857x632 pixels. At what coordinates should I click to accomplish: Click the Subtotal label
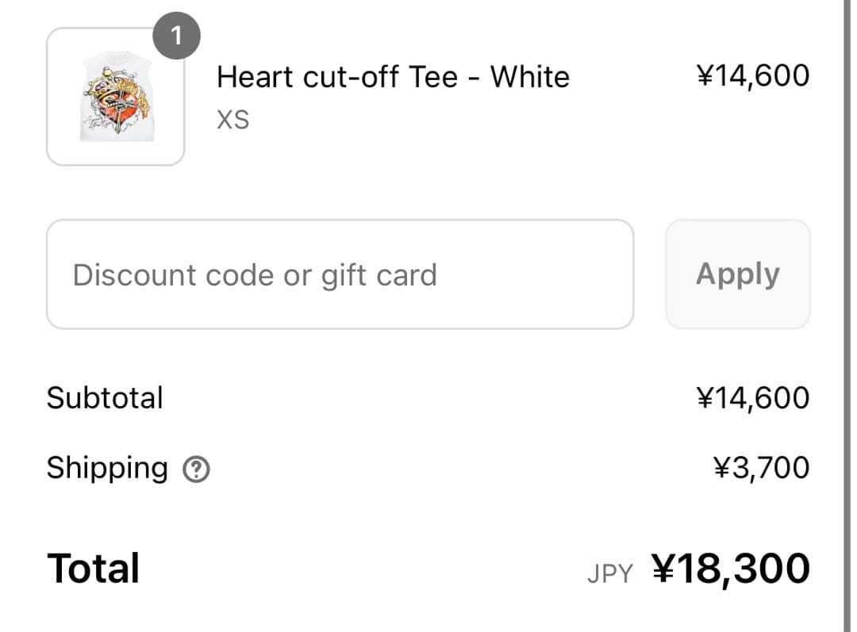tap(105, 397)
